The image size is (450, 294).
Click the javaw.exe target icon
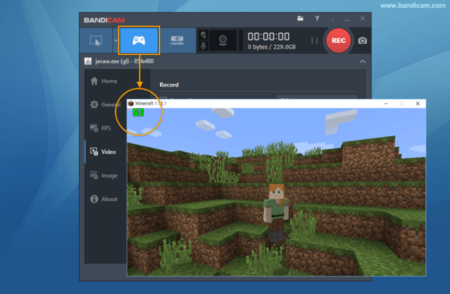pos(88,61)
